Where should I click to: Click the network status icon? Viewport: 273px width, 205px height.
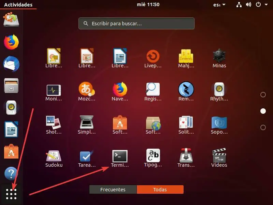(239, 5)
